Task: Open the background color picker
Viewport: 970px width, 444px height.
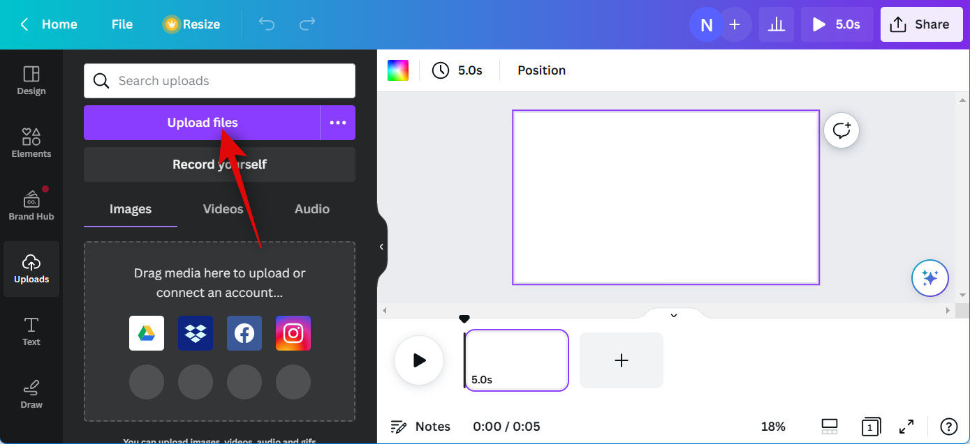Action: coord(398,70)
